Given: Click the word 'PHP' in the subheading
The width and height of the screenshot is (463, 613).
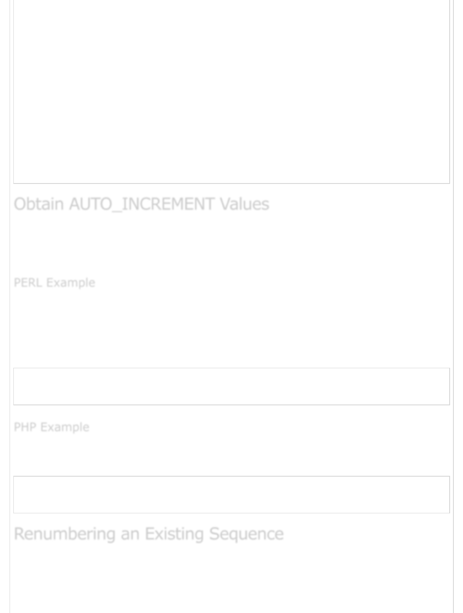Looking at the screenshot, I should [x=25, y=427].
